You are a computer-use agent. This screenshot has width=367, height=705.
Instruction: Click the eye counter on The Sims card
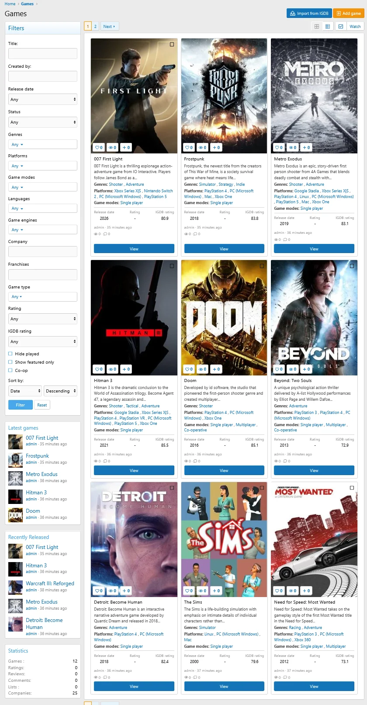point(202,590)
